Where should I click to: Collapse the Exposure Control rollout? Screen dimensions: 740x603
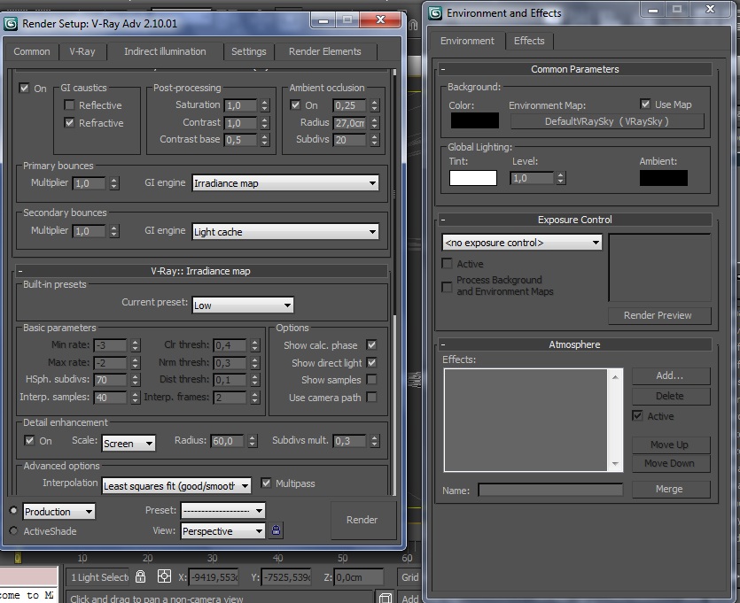click(574, 220)
